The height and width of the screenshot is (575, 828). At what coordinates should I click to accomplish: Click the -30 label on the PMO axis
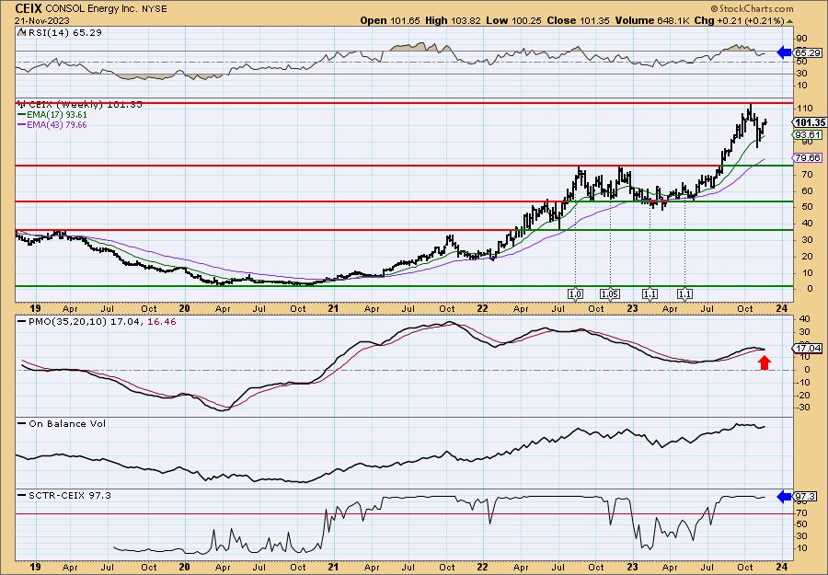tap(804, 407)
